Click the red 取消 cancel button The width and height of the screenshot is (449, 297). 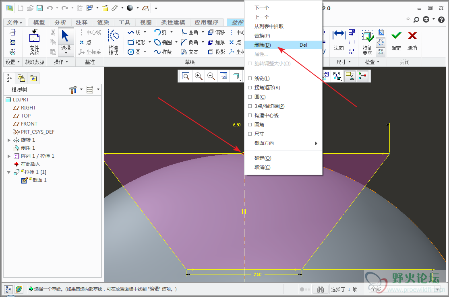click(x=412, y=41)
